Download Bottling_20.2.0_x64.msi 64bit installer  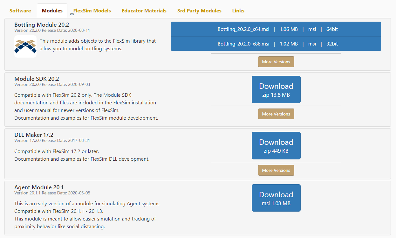coord(276,29)
